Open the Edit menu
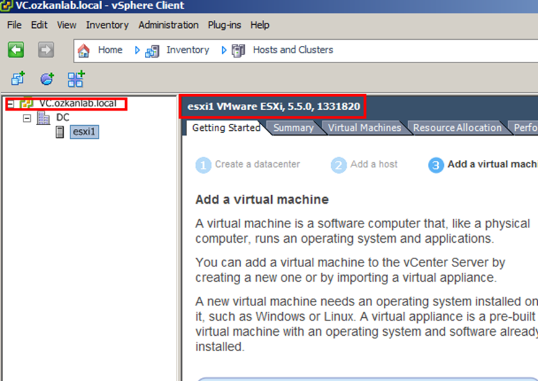 pos(39,25)
